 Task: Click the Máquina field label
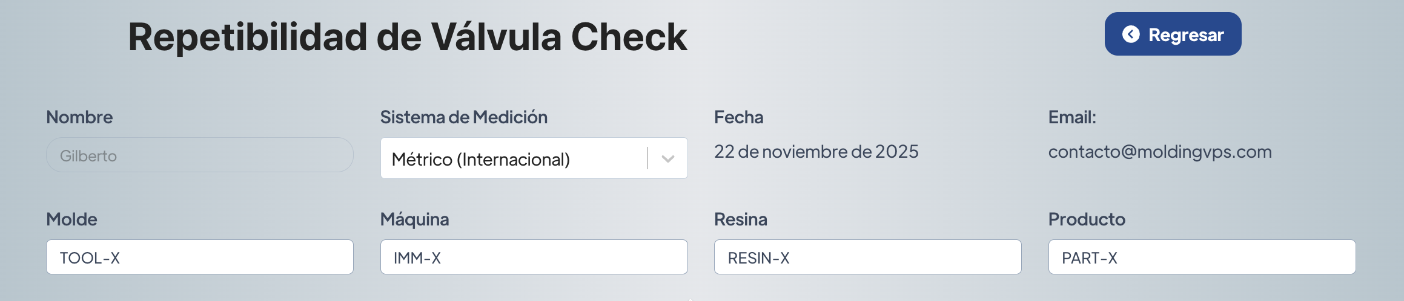pyautogui.click(x=414, y=219)
